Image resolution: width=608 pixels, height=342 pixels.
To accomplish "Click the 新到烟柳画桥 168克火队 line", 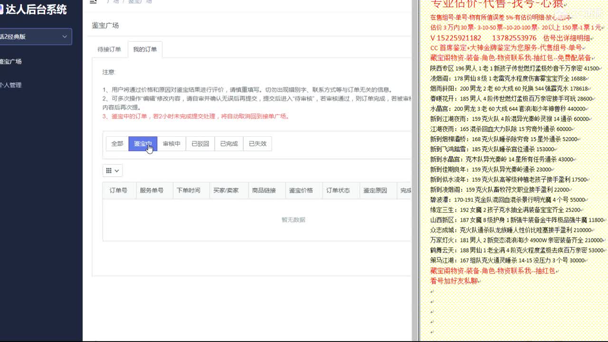I will point(504,139).
